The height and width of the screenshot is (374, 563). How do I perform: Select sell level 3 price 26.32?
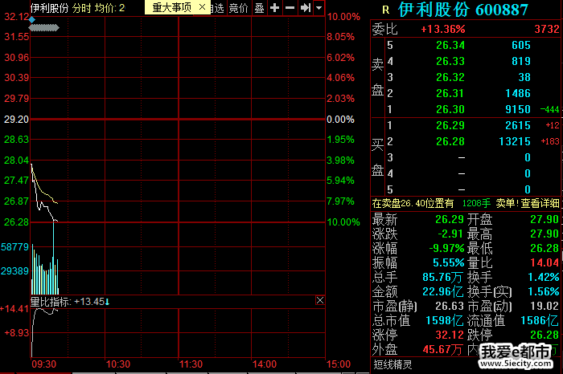(450, 77)
